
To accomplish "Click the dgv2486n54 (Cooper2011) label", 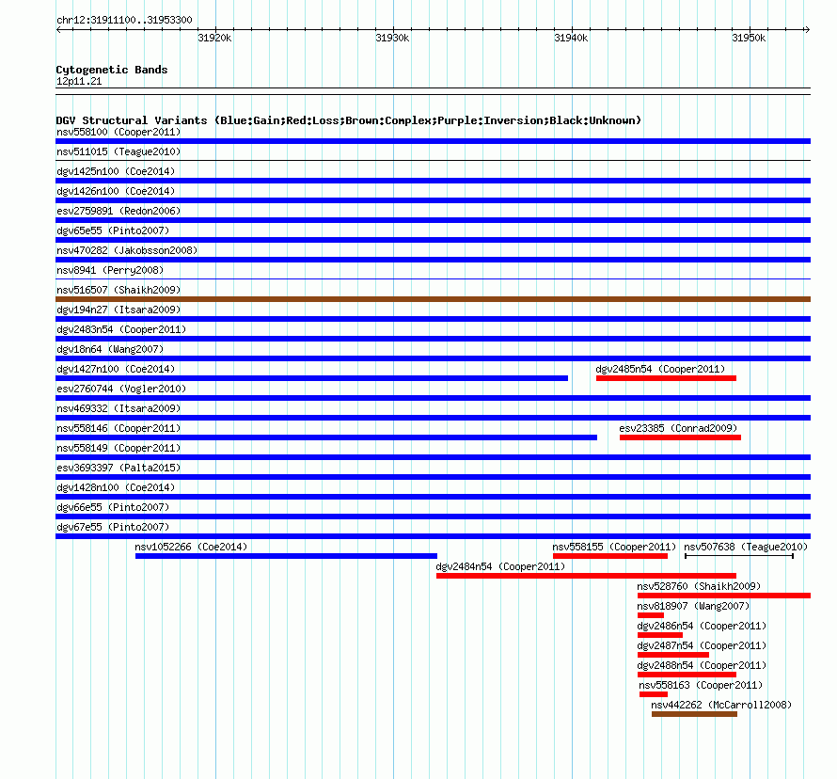I will point(702,626).
